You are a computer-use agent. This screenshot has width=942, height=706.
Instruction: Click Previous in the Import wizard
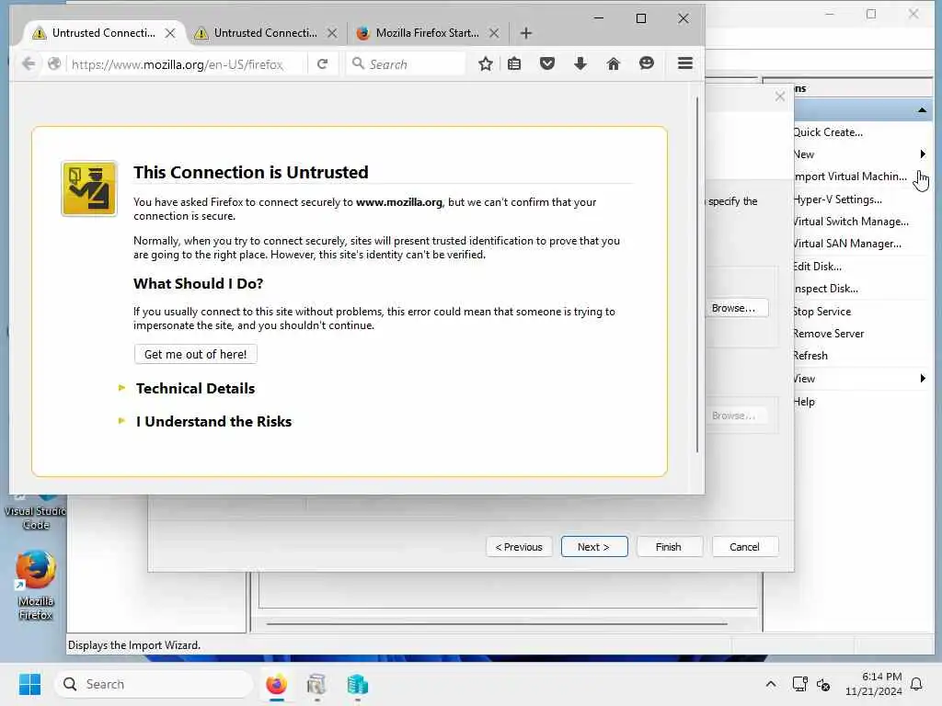519,547
